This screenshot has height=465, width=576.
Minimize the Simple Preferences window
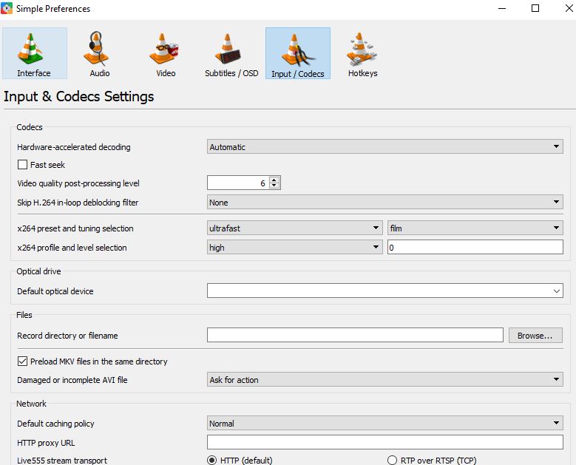(502, 8)
